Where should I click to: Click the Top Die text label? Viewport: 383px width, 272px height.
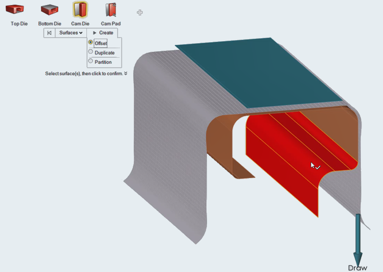click(x=19, y=24)
